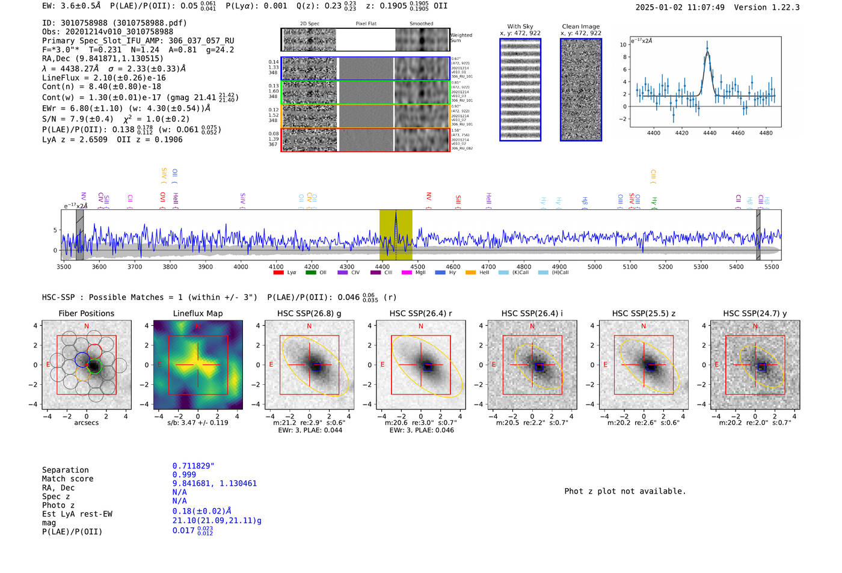Click the "Phot z plot not available." message
This screenshot has width=842, height=573.
pos(625,491)
